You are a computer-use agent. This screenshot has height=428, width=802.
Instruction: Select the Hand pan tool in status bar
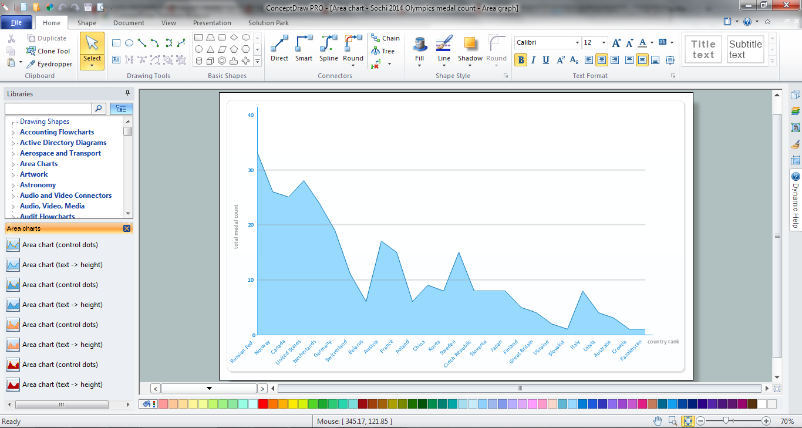[658, 421]
